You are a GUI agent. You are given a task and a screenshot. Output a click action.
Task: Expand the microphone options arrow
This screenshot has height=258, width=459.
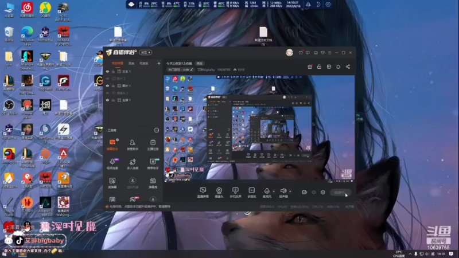[x=274, y=191]
